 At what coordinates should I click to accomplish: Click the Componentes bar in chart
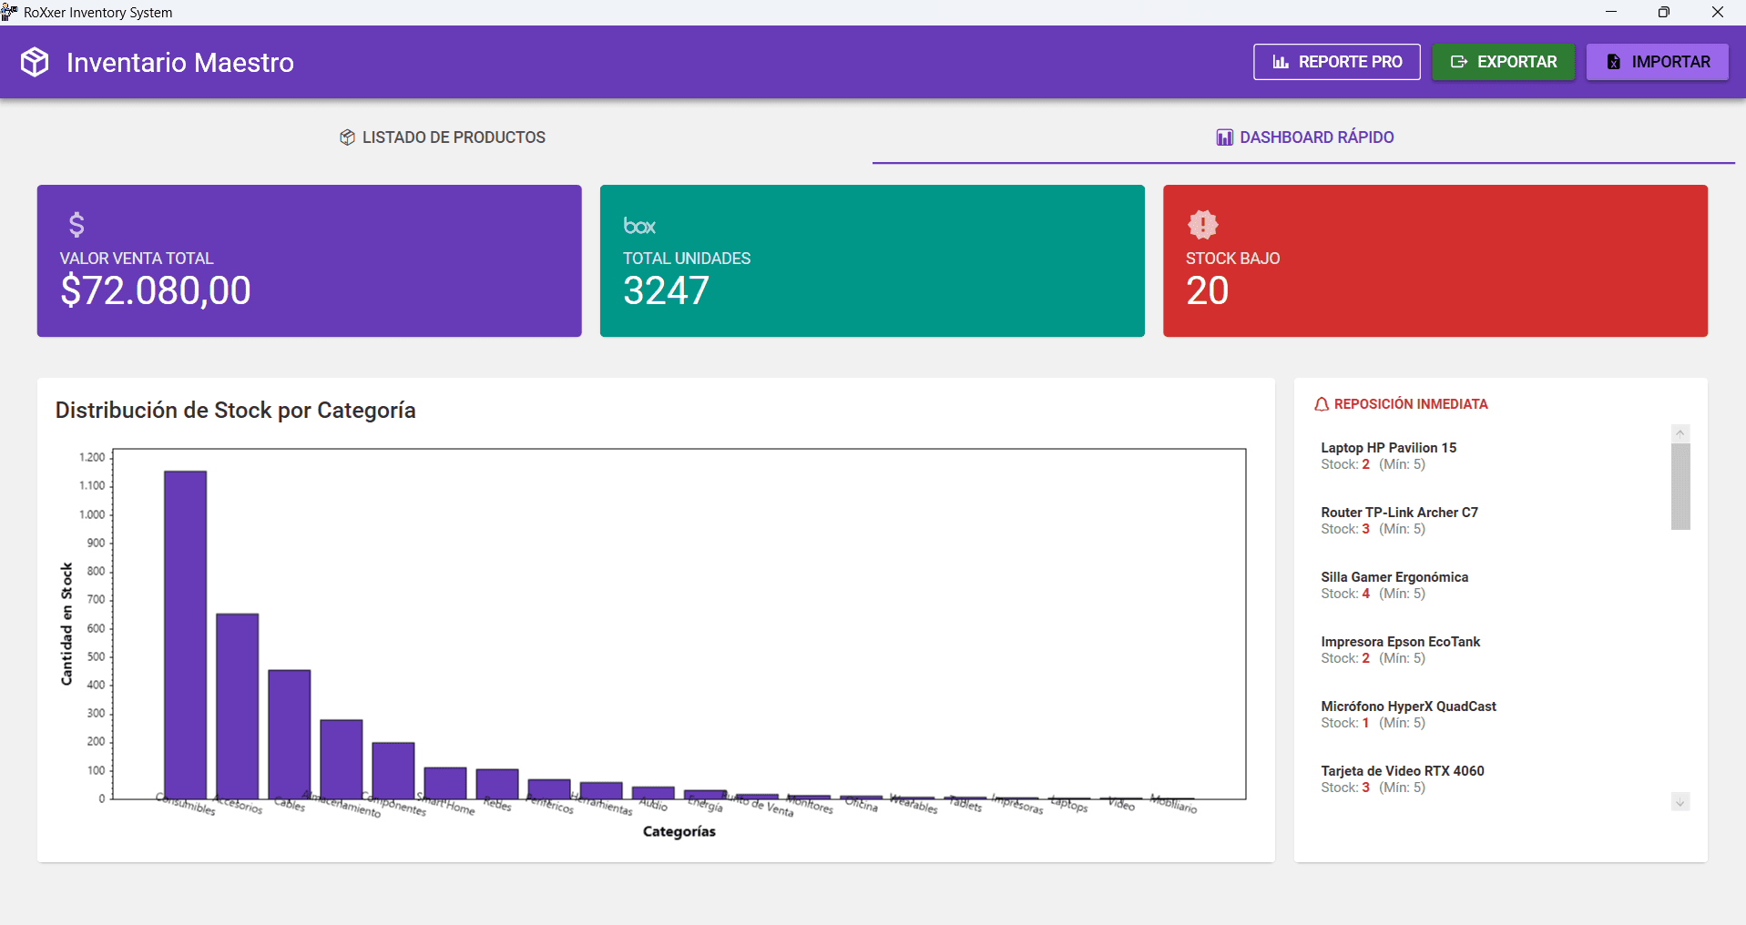click(393, 770)
